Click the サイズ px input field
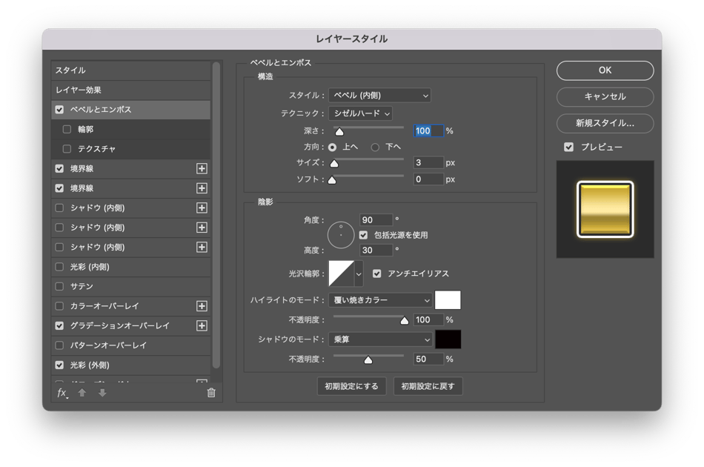The image size is (704, 467). [x=428, y=162]
